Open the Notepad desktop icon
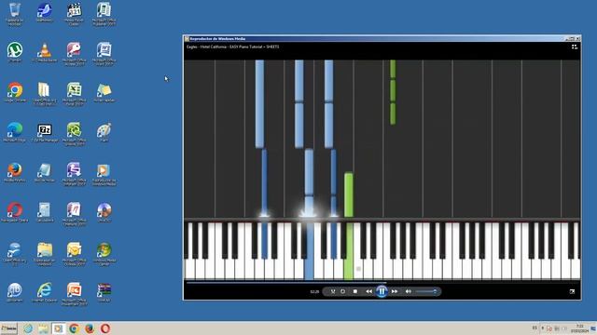This screenshot has width=597, height=335. tap(44, 172)
